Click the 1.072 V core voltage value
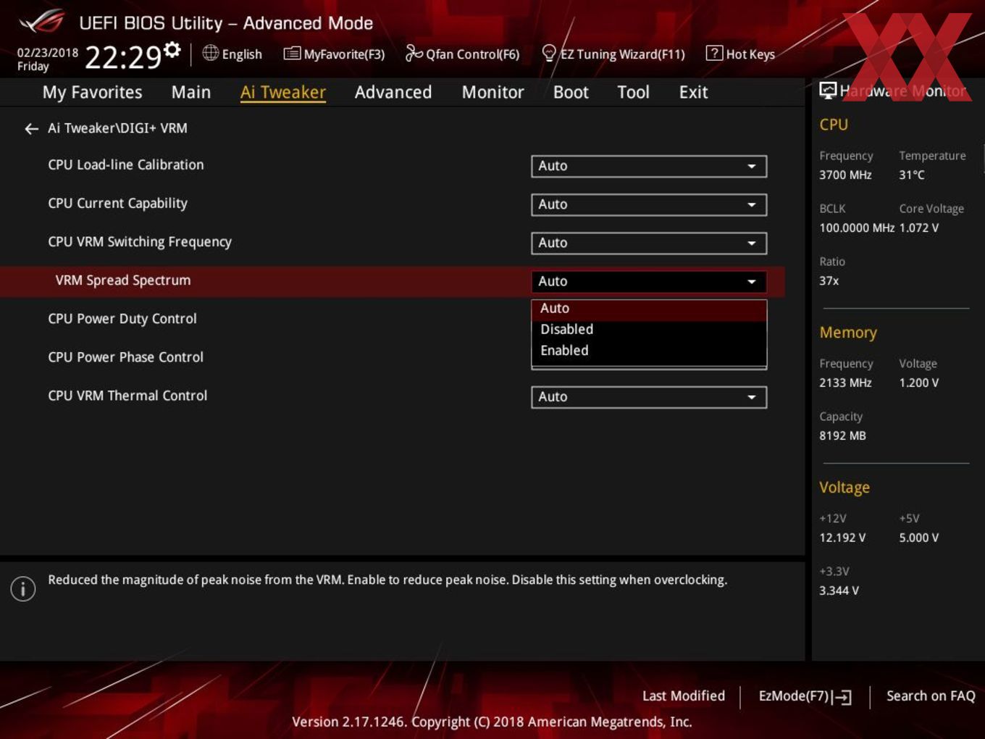985x739 pixels. click(x=918, y=228)
